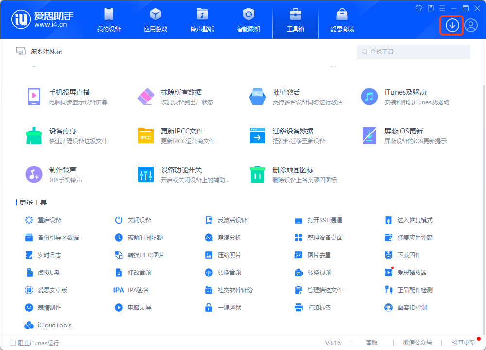Viewport: 486px width, 350px height.
Task: Open the skin theme shirt icon
Action: click(419, 8)
